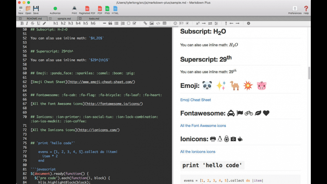Insert a level 1 heading with h1
The width and height of the screenshot is (327, 184).
[56, 23]
